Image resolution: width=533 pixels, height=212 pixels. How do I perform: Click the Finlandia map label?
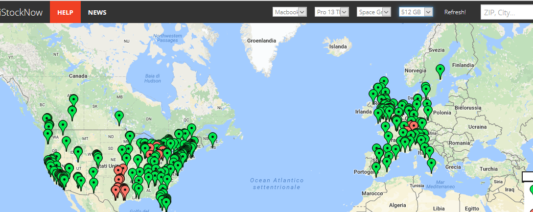point(463,65)
